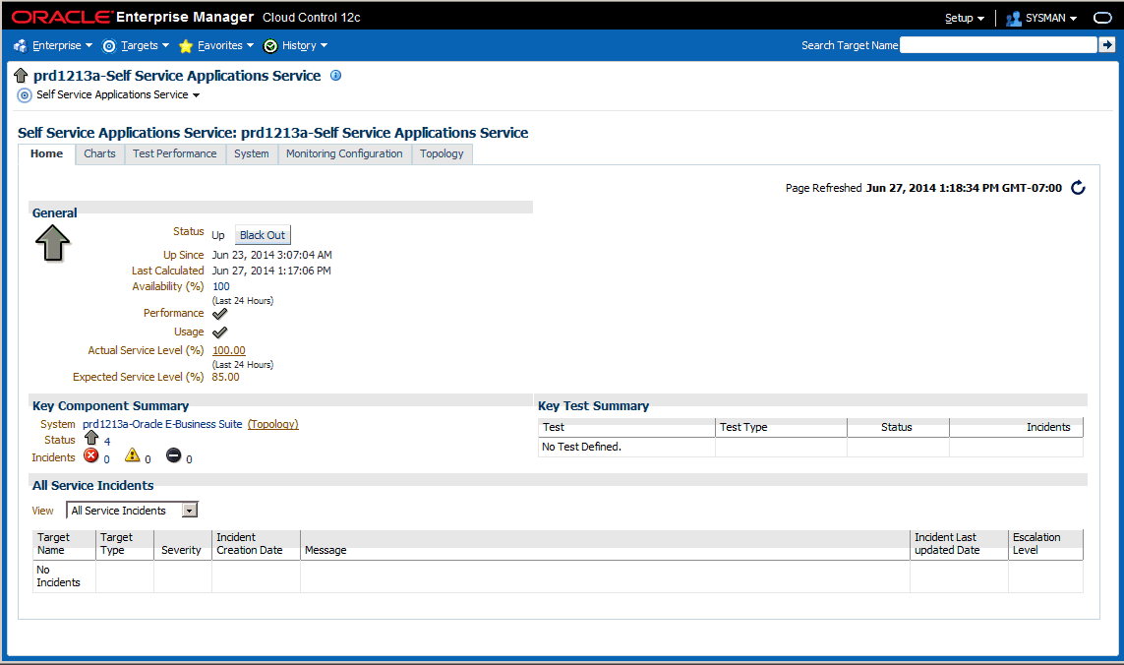Image resolution: width=1124 pixels, height=665 pixels.
Task: Focus the Search Target Name field
Action: click(x=998, y=45)
